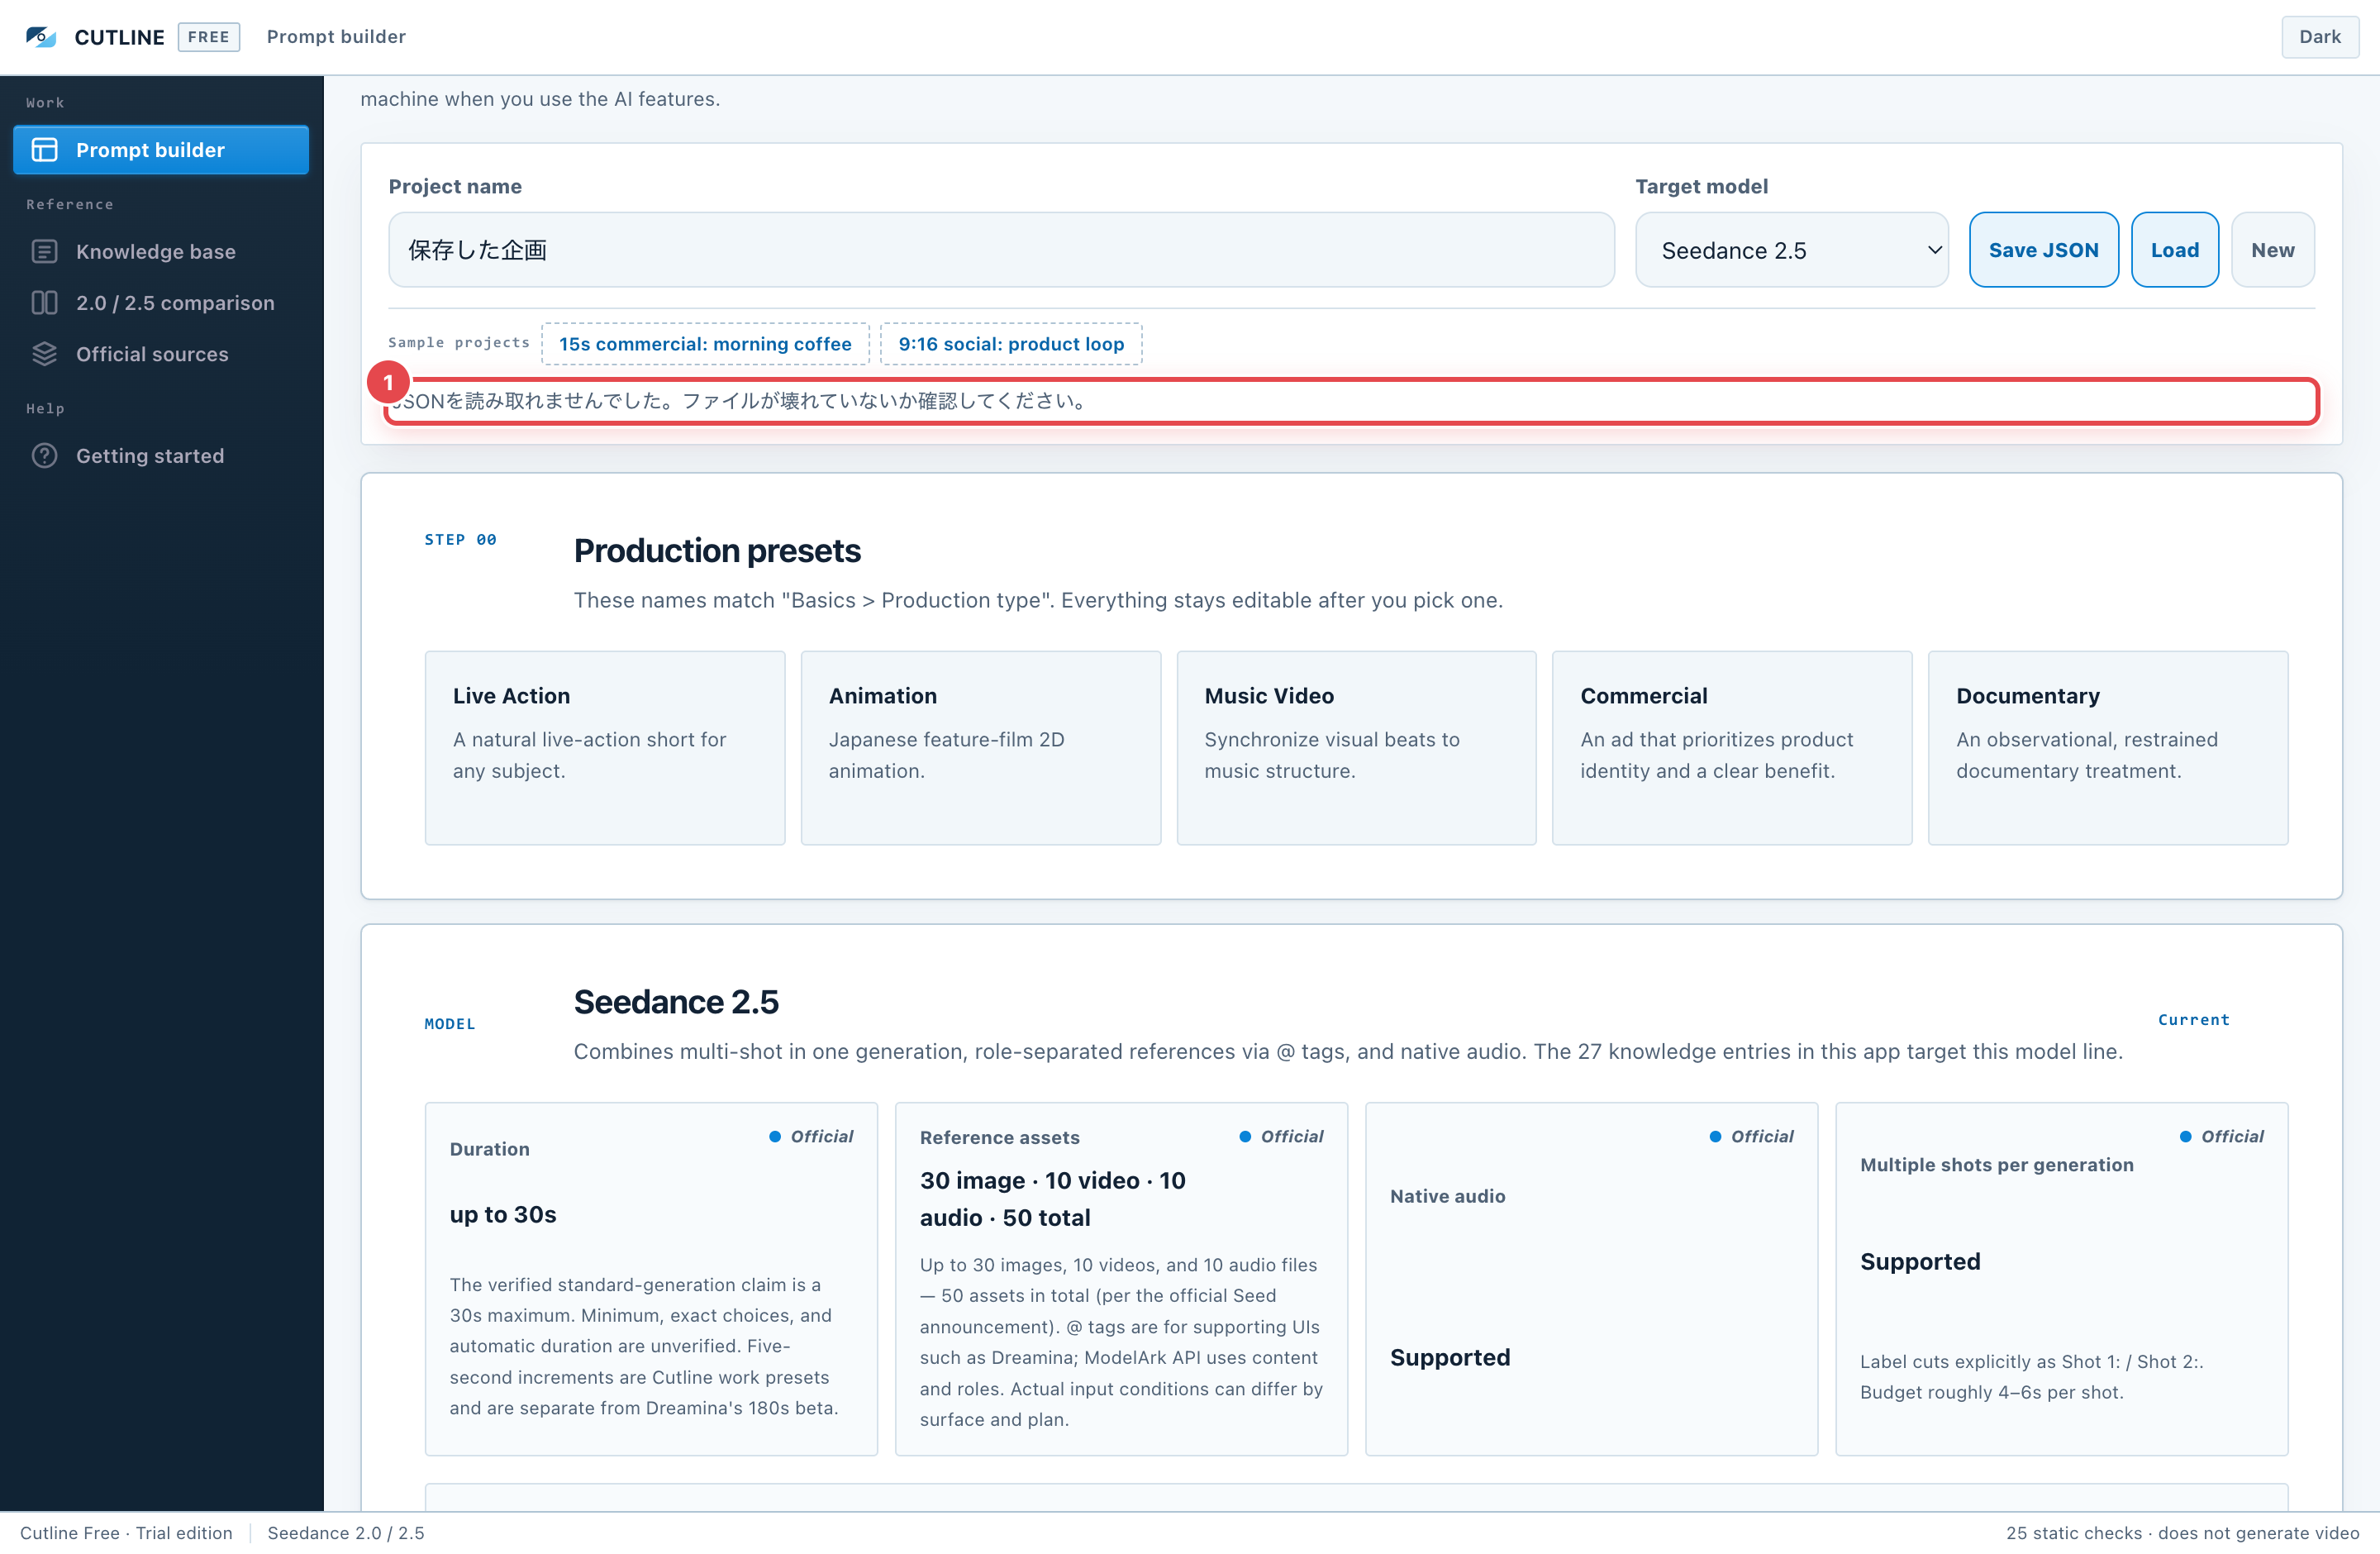Click 'Cutline Free · Trial edition' in status bar
Viewport: 2380px width, 1554px height.
[x=126, y=1533]
